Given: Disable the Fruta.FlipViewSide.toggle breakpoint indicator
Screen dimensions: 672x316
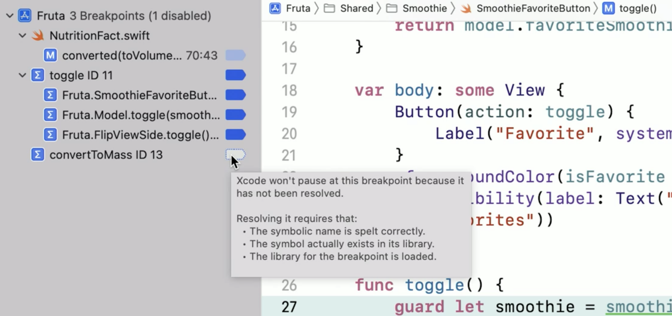Looking at the screenshot, I should 235,135.
